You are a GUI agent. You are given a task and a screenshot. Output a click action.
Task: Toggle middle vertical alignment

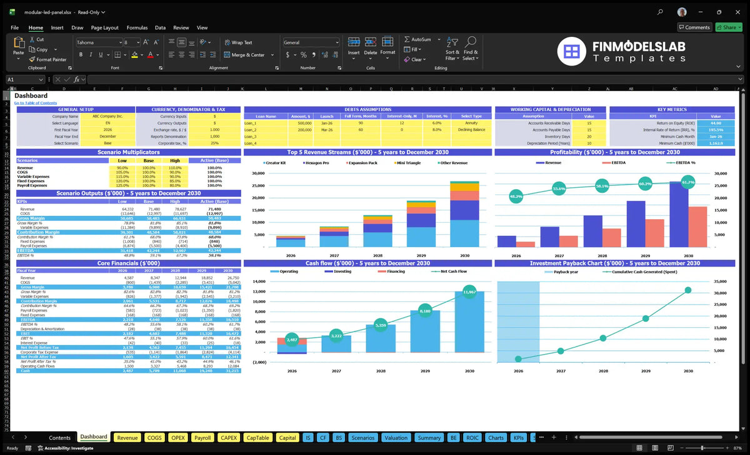click(x=182, y=42)
